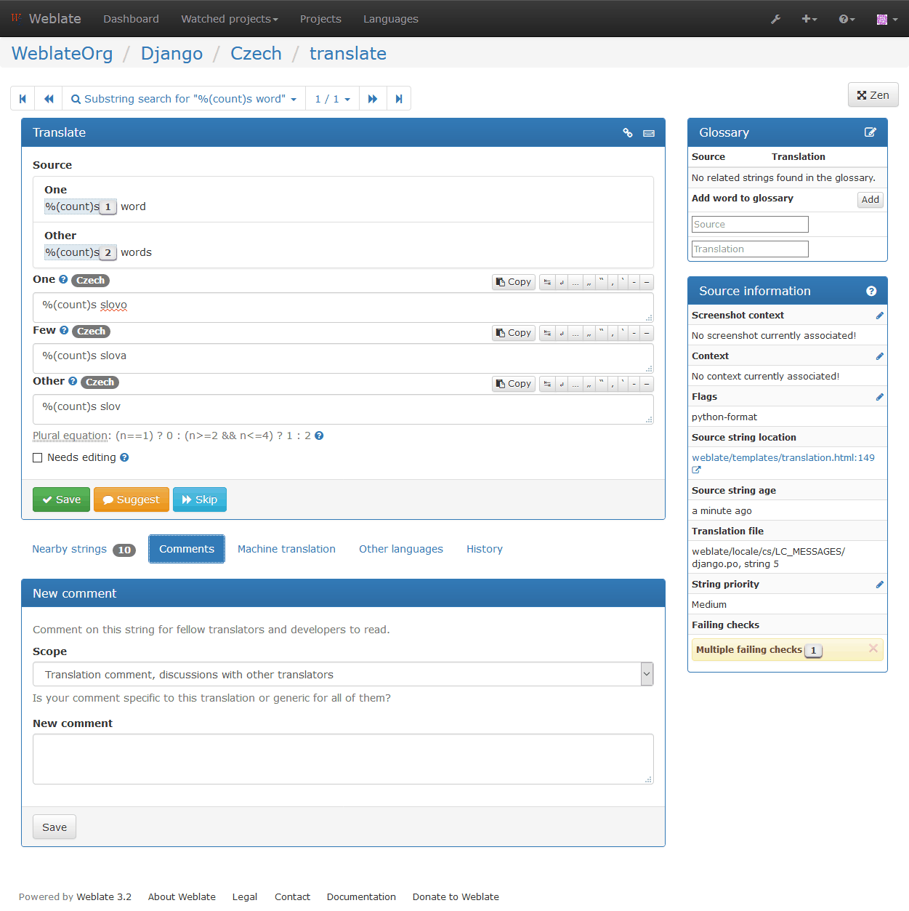This screenshot has width=909, height=911.
Task: Dismiss the Multiple failing checks alert
Action: click(873, 649)
